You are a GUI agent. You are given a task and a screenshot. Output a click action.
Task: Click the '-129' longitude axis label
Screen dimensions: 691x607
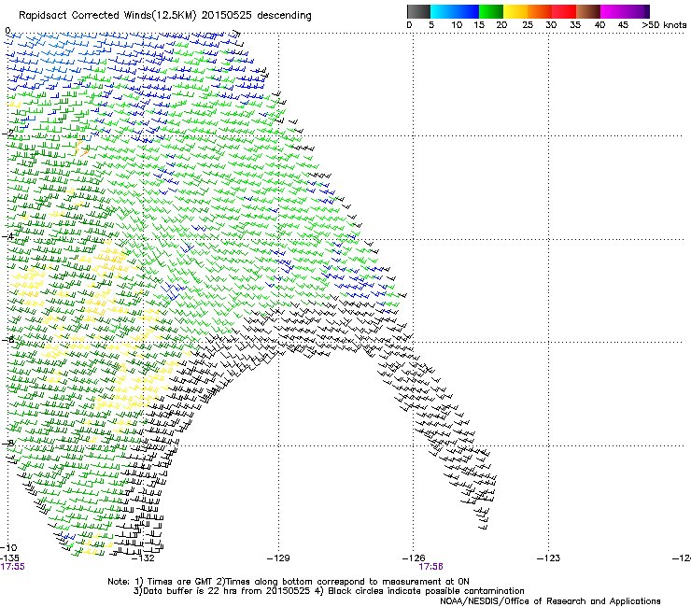click(x=278, y=558)
